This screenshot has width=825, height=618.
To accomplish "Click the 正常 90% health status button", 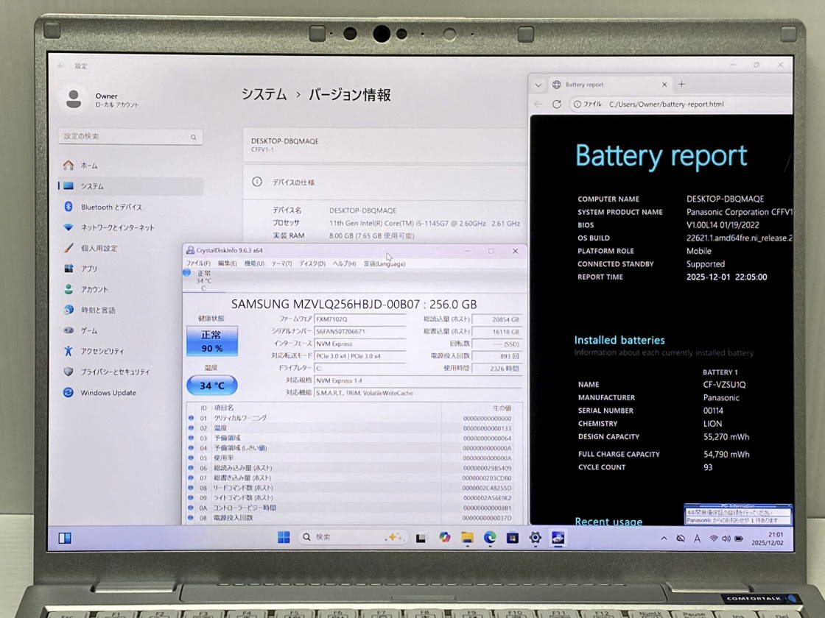I will (211, 341).
